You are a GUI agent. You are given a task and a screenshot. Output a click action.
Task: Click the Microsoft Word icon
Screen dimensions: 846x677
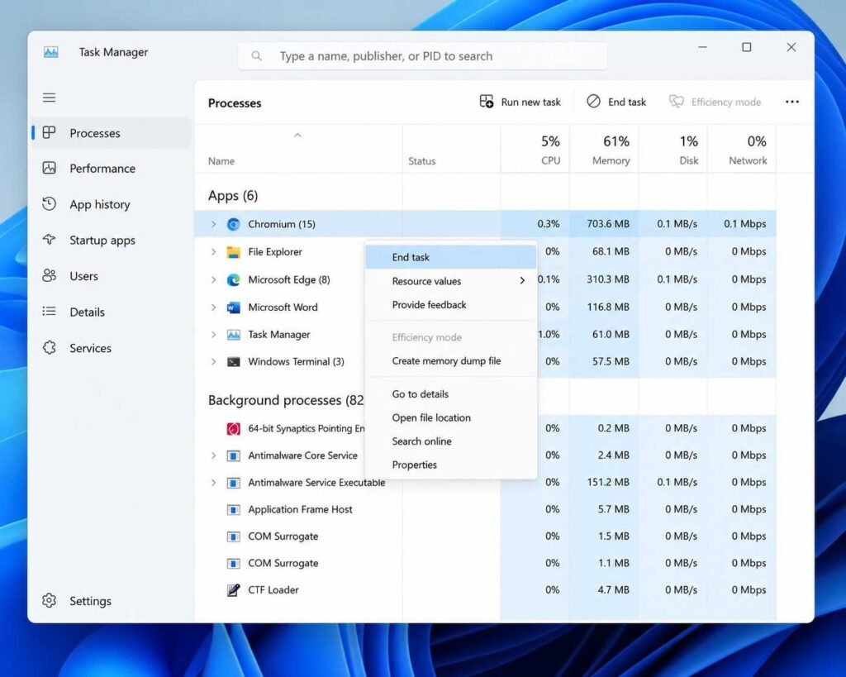[233, 308]
